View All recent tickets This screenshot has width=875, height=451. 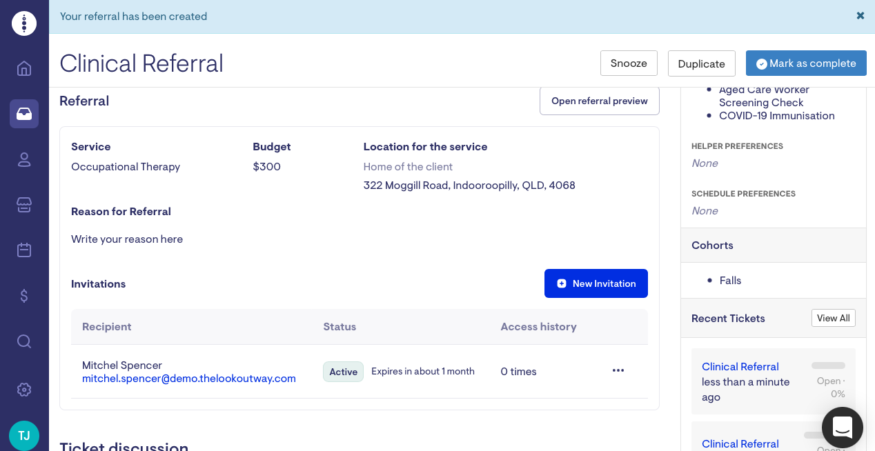tap(833, 318)
